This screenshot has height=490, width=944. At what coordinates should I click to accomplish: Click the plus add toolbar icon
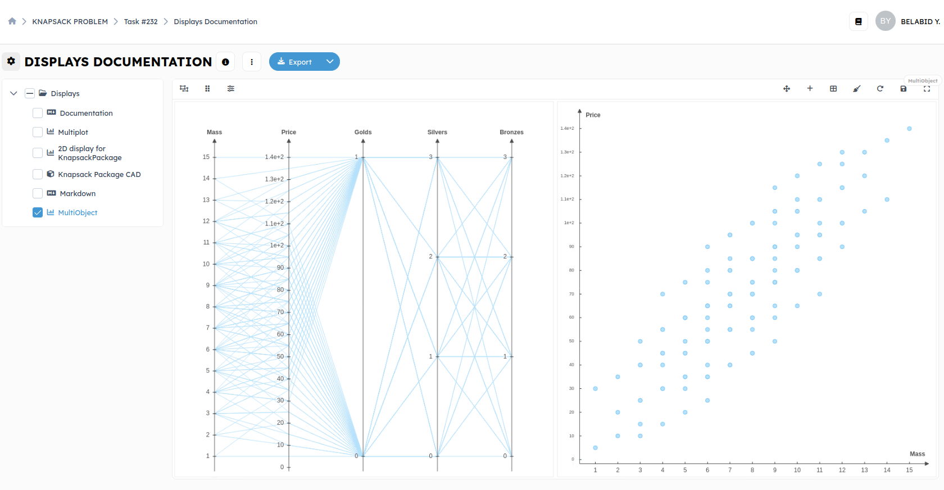point(810,88)
